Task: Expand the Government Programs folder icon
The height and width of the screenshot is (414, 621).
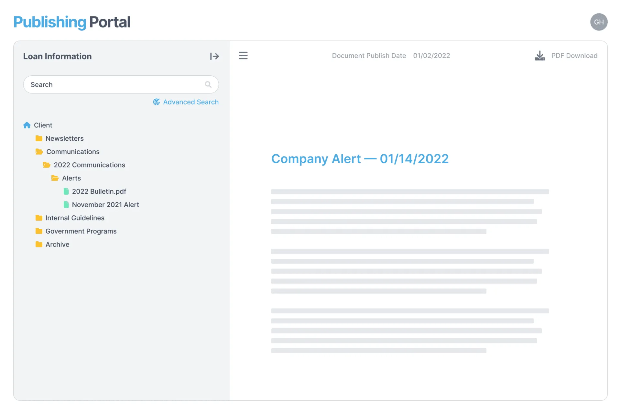Action: 39,231
